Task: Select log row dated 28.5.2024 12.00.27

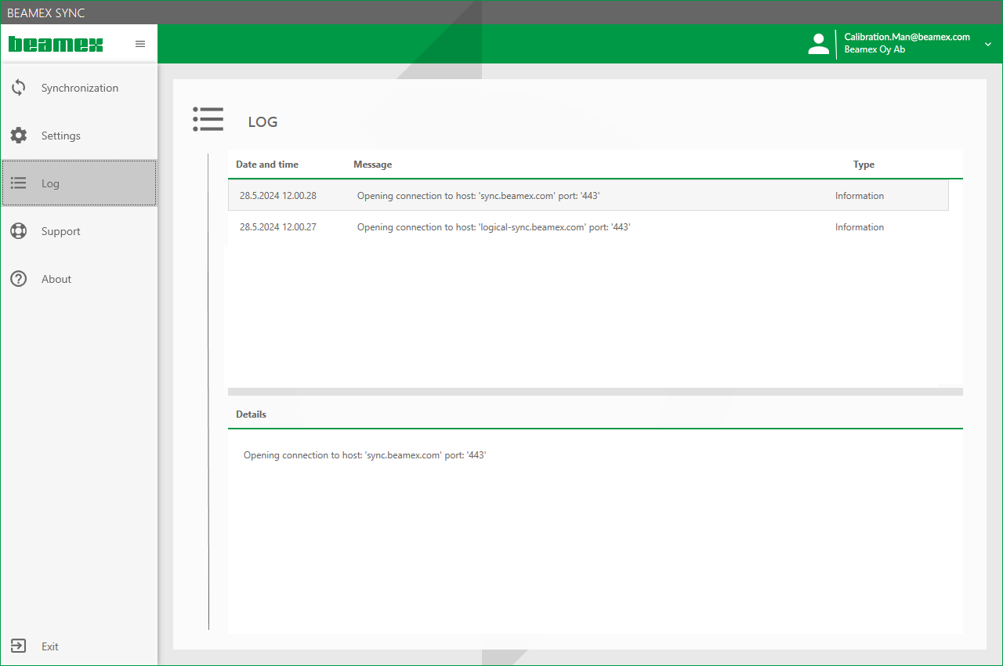Action: (588, 226)
